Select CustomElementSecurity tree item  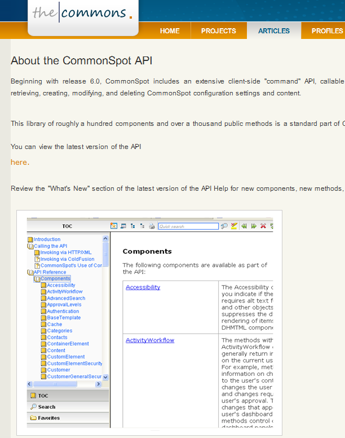click(75, 363)
